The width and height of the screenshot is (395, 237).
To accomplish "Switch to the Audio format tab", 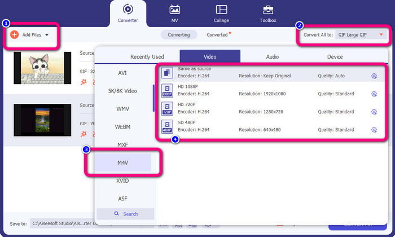I will (x=273, y=56).
